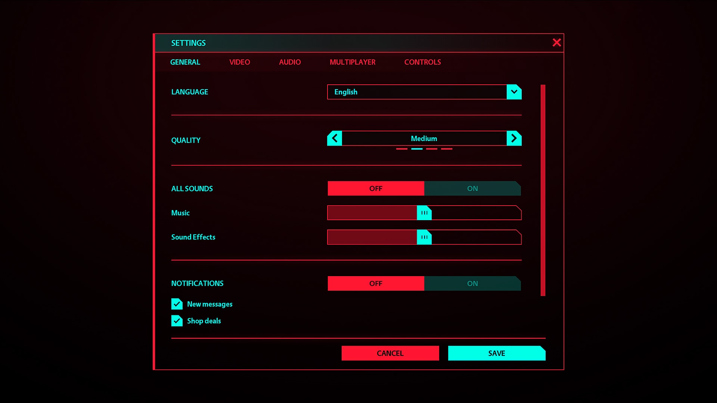Uncheck the Shop deals notification
The height and width of the screenshot is (403, 717).
177,321
